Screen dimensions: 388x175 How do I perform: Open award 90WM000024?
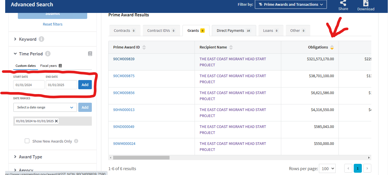[124, 143]
